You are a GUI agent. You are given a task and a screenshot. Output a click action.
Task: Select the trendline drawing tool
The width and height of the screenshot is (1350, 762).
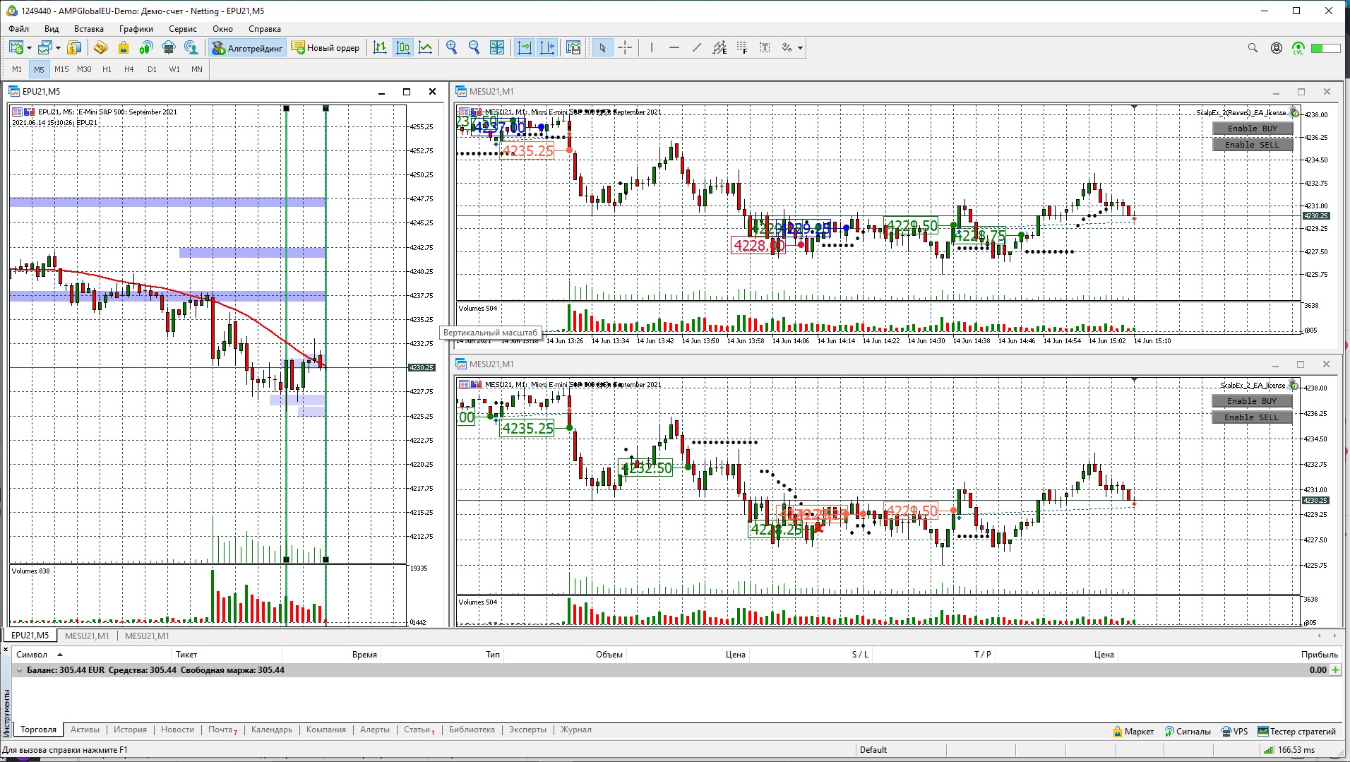(697, 48)
